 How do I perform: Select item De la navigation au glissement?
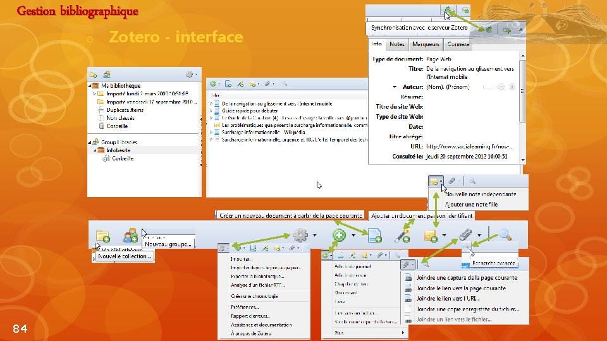tap(277, 104)
